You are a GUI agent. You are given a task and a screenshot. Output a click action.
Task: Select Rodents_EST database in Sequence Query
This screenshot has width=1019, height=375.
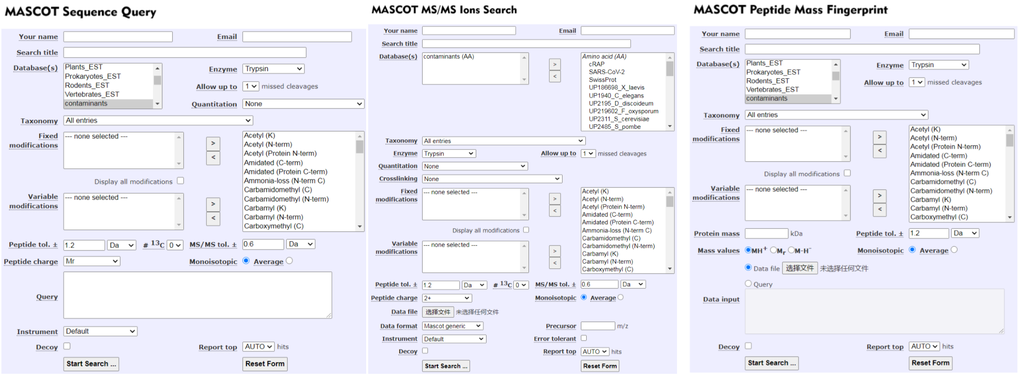click(x=109, y=85)
